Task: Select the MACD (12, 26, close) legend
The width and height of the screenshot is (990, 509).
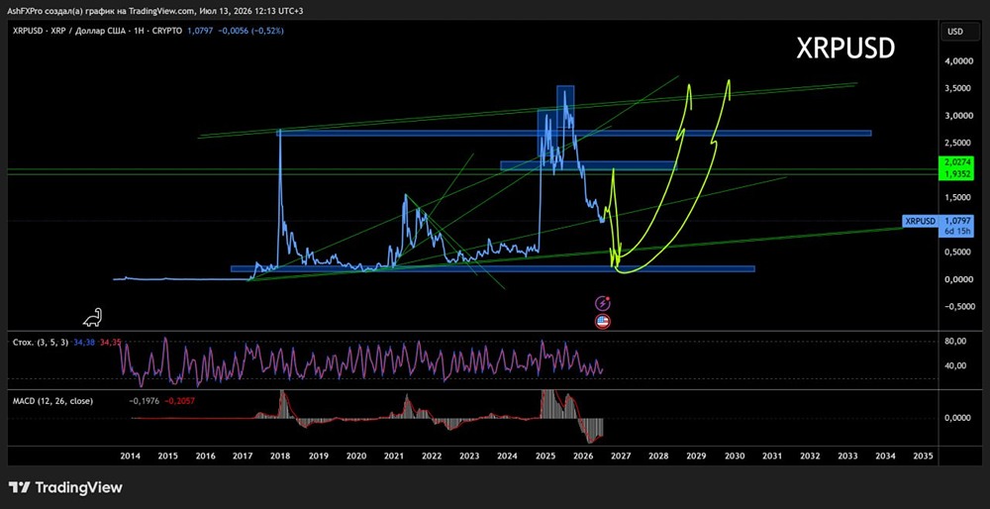Action: tap(53, 400)
